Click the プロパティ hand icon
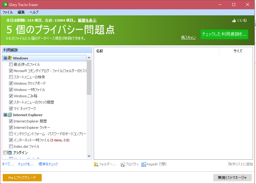Image resolution: width=256 pixels, height=184 pixels. (123, 164)
